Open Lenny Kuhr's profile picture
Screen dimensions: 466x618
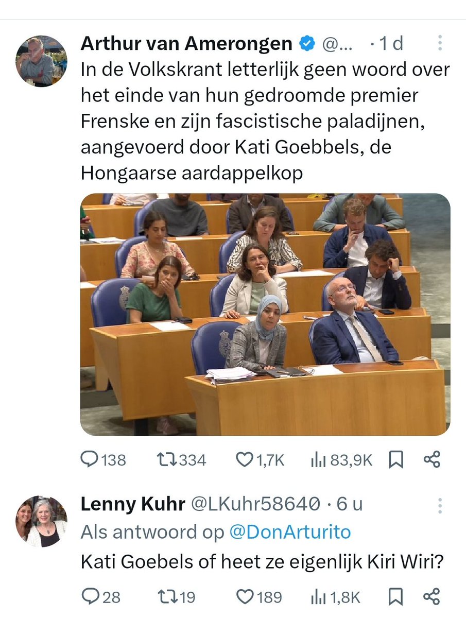pos(41,521)
